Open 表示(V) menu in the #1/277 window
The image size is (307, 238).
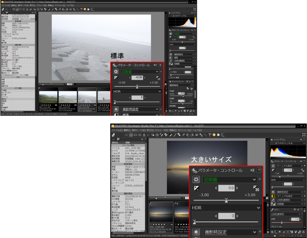(x=150, y=130)
